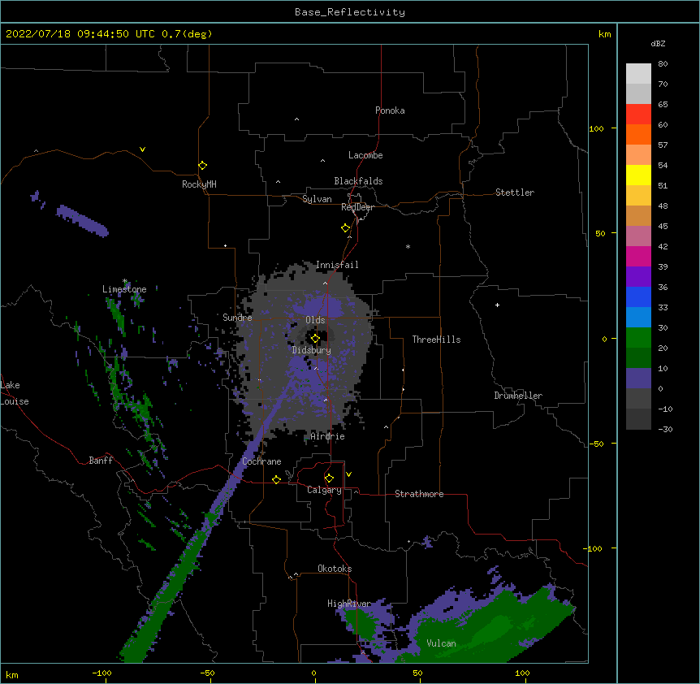Click the dBZ legend heading

[658, 44]
